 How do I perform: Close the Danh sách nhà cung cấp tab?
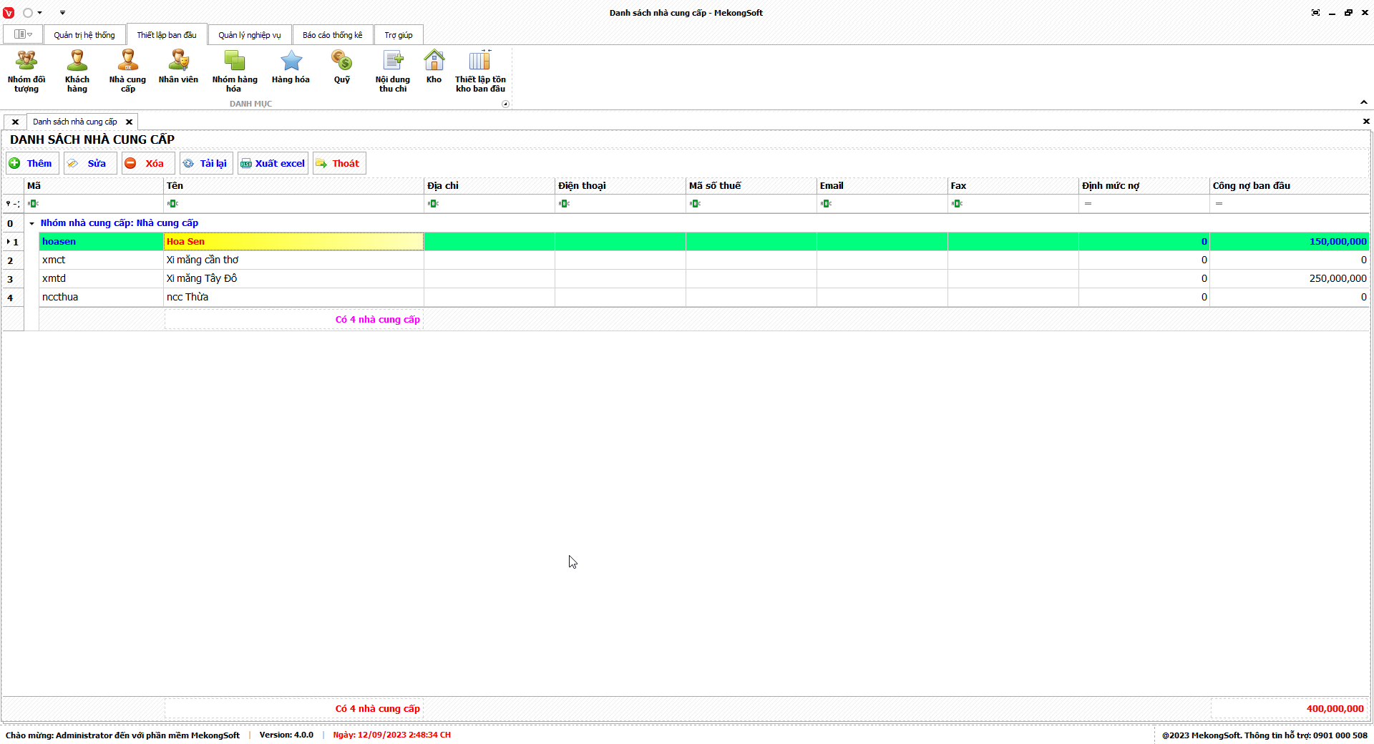pos(130,122)
